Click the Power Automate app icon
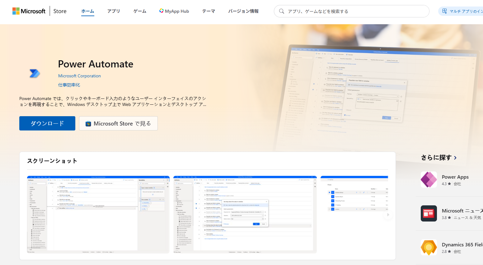The width and height of the screenshot is (483, 265). (x=35, y=73)
